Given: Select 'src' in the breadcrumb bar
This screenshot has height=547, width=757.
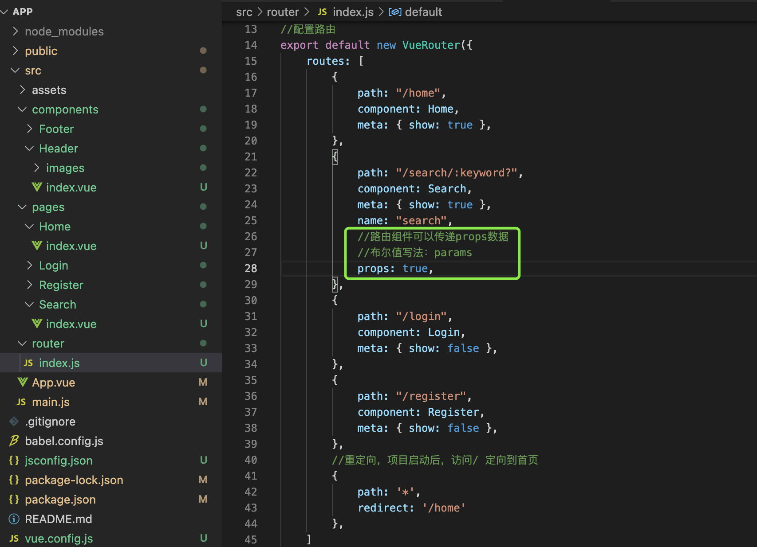Looking at the screenshot, I should pos(244,12).
